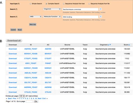Go to results page 7
133x103 pixels.
[29, 99]
